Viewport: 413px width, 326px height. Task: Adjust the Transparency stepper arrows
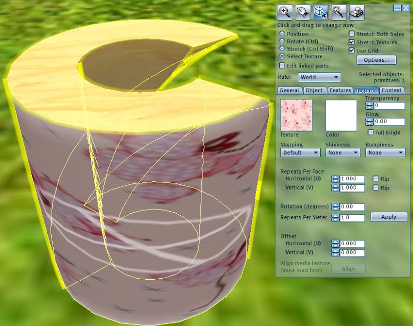coord(369,106)
